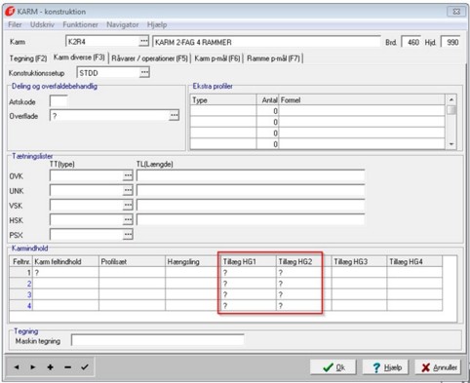470x383 pixels.
Task: Open the Filer menu
Action: point(15,24)
